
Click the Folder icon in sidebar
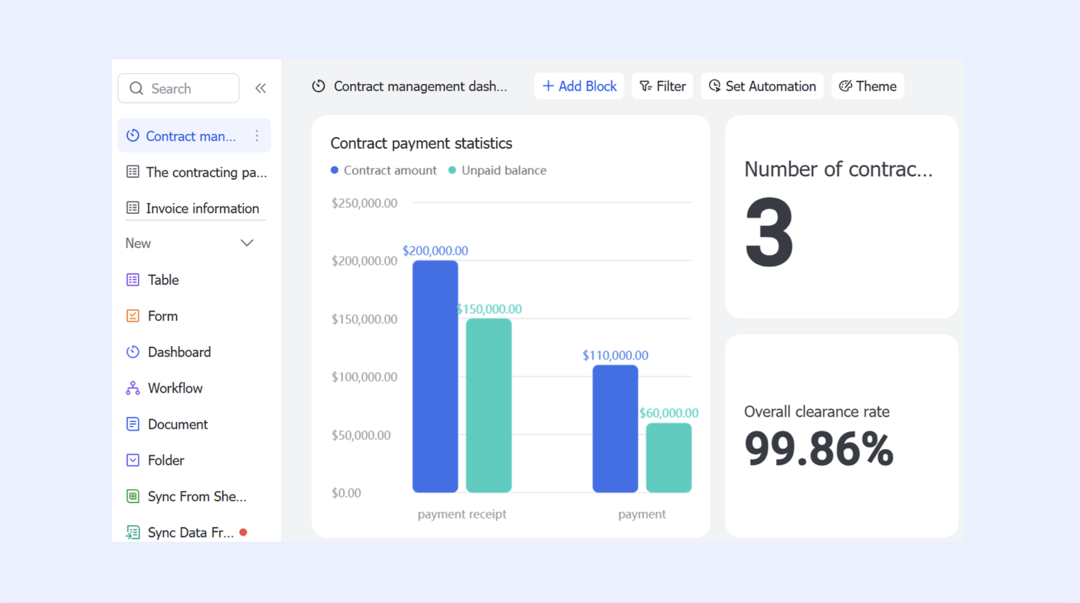pos(133,460)
